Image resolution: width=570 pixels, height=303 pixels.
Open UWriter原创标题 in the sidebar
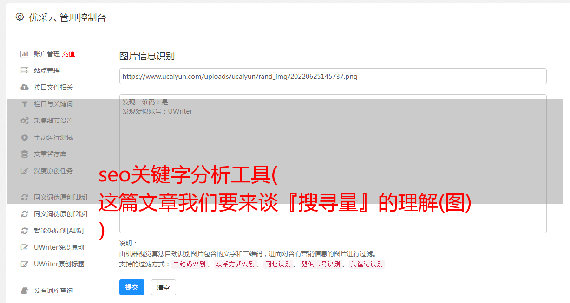tap(59, 264)
